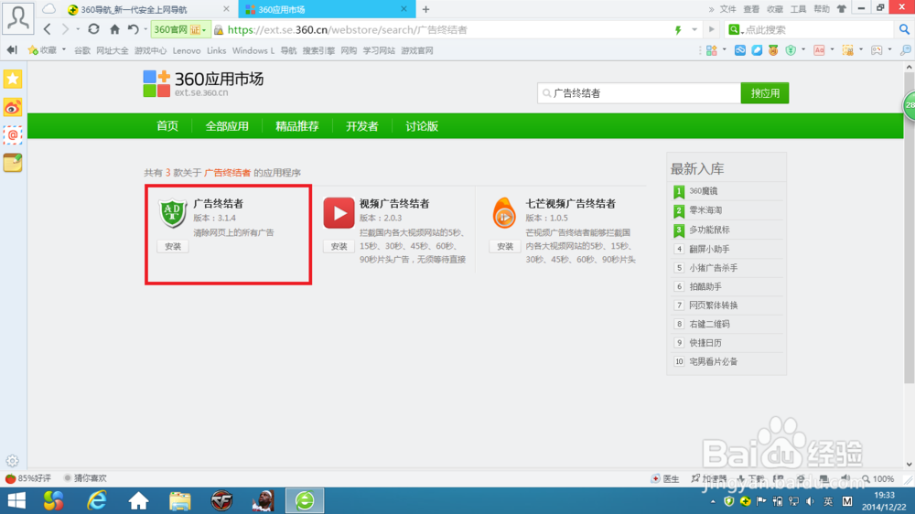Viewport: 915px width, 514px height.
Task: Go to browser home page
Action: pyautogui.click(x=114, y=29)
